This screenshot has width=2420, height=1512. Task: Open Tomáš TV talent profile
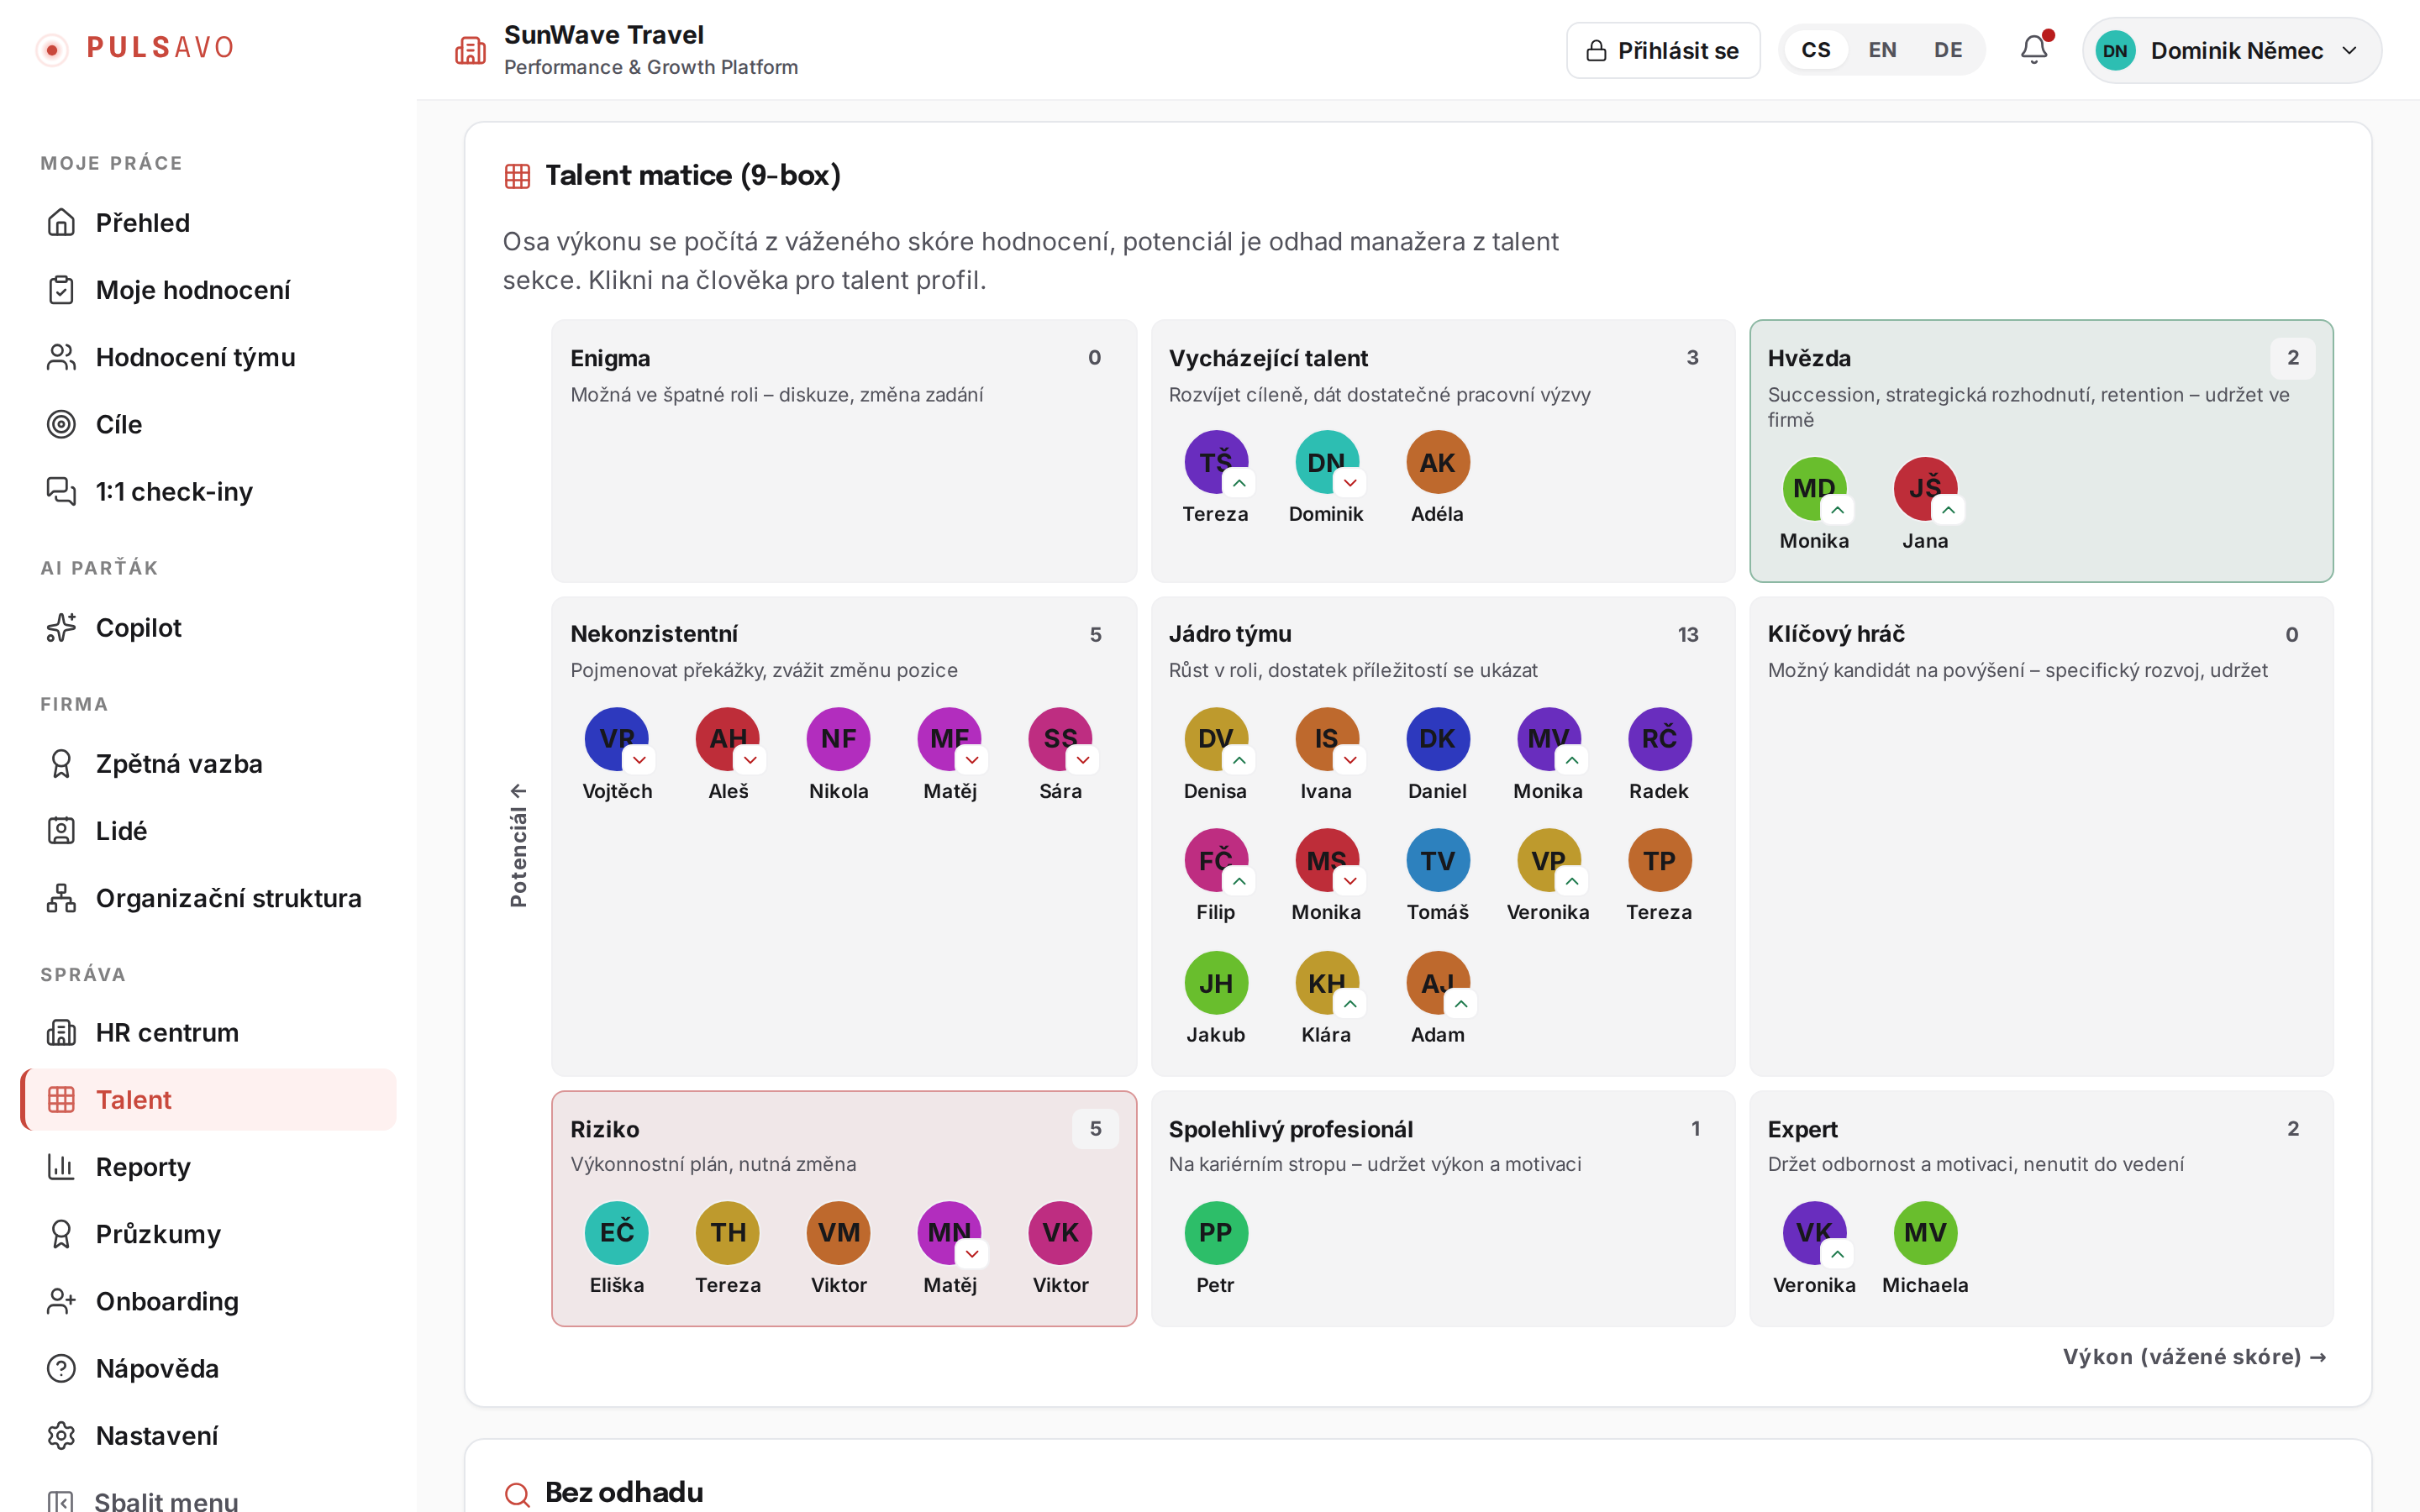(1437, 876)
